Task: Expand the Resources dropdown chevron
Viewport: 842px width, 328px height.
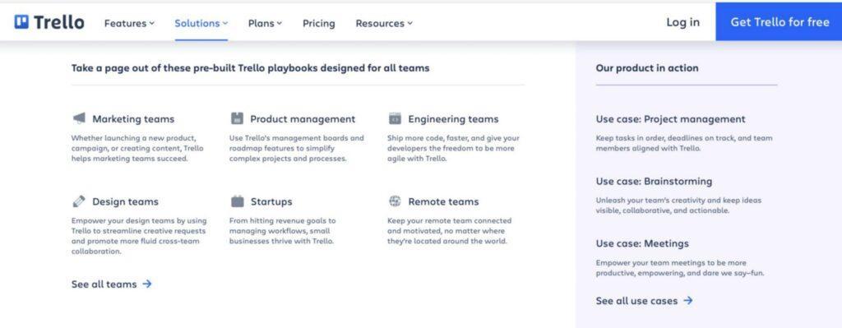Action: 410,23
